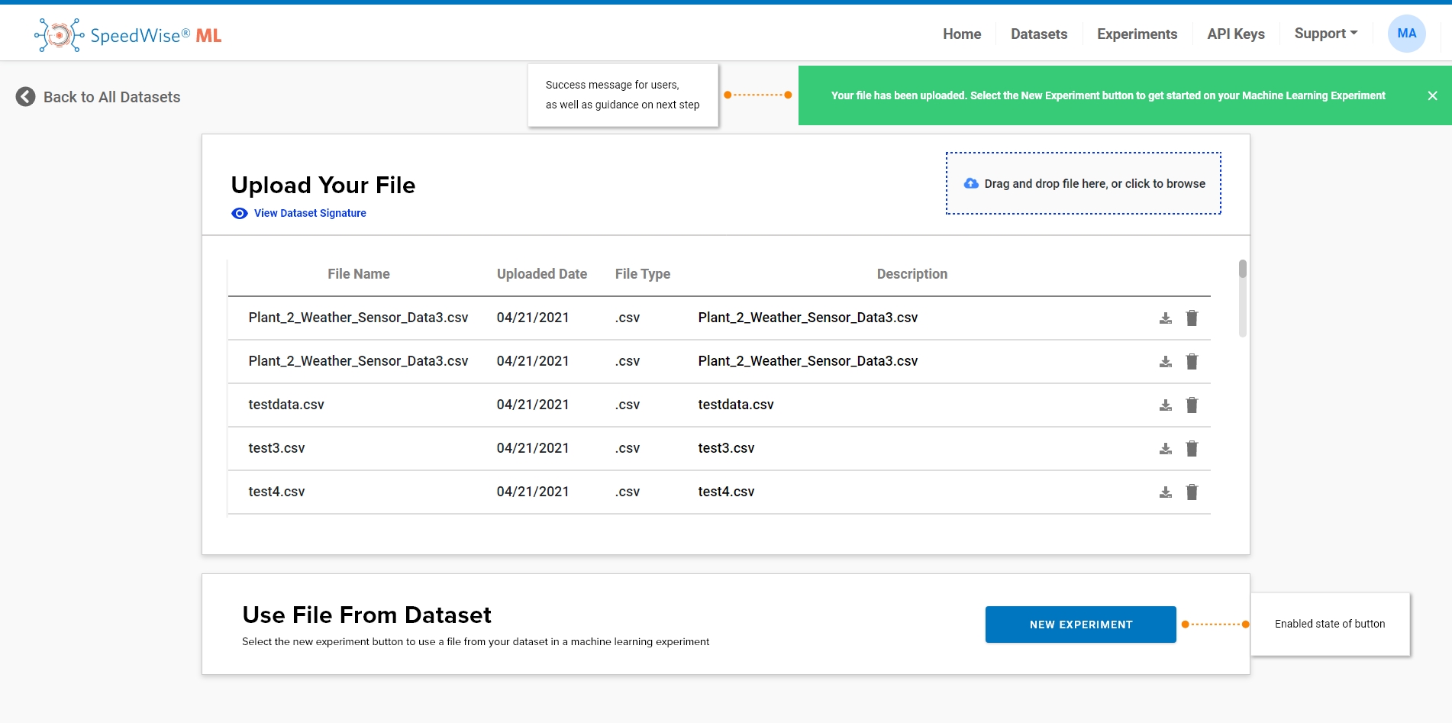Expand the Support dropdown menu
Image resolution: width=1452 pixels, height=723 pixels.
coord(1325,34)
